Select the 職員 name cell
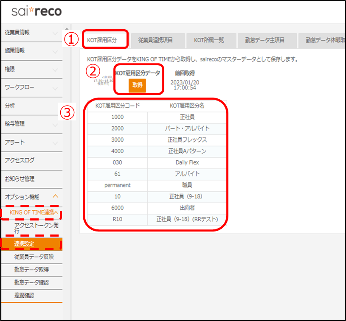The image size is (346, 321). click(187, 185)
